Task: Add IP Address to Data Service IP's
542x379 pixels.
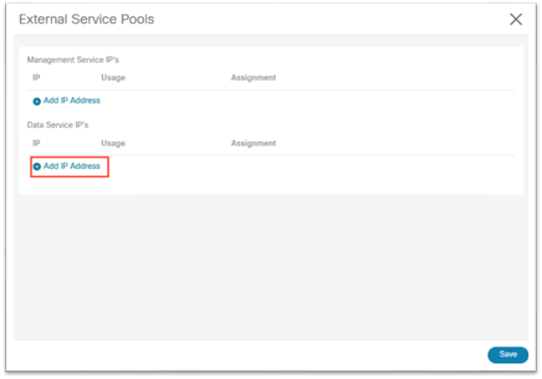Action: 67,166
